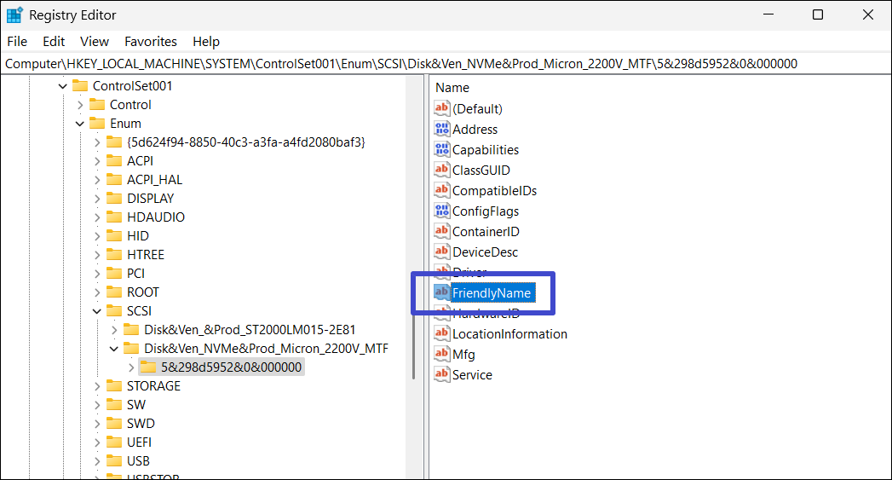Click the Service string value icon

[441, 375]
